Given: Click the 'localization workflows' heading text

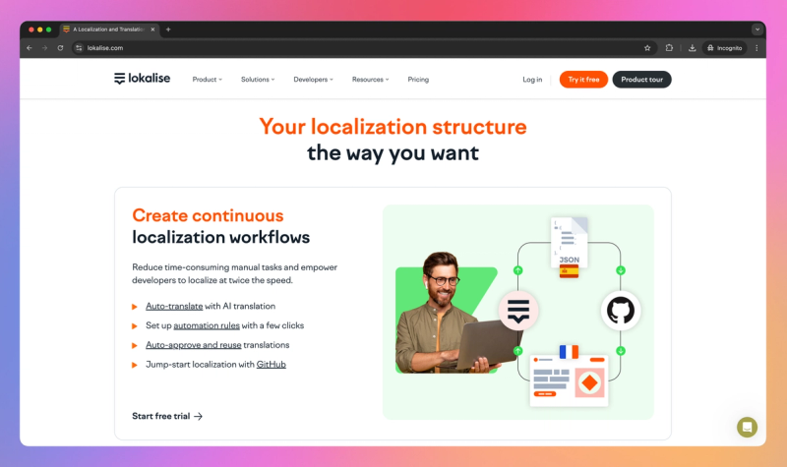Looking at the screenshot, I should tap(220, 237).
